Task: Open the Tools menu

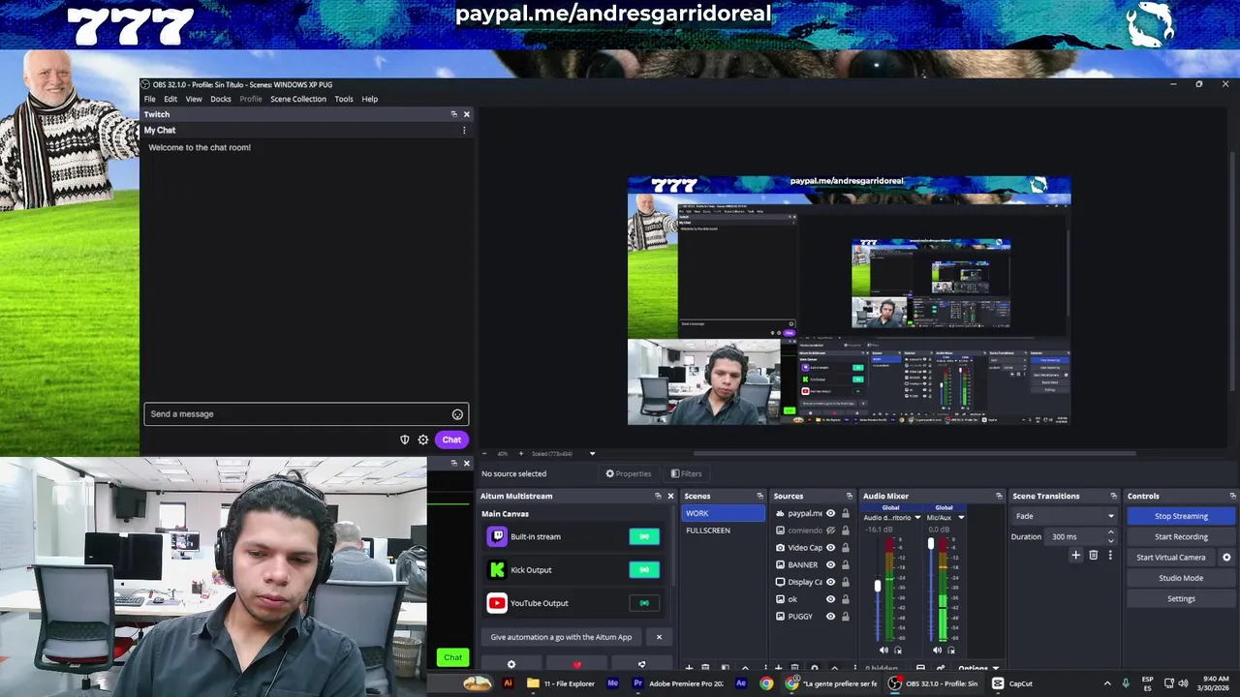Action: [x=344, y=99]
